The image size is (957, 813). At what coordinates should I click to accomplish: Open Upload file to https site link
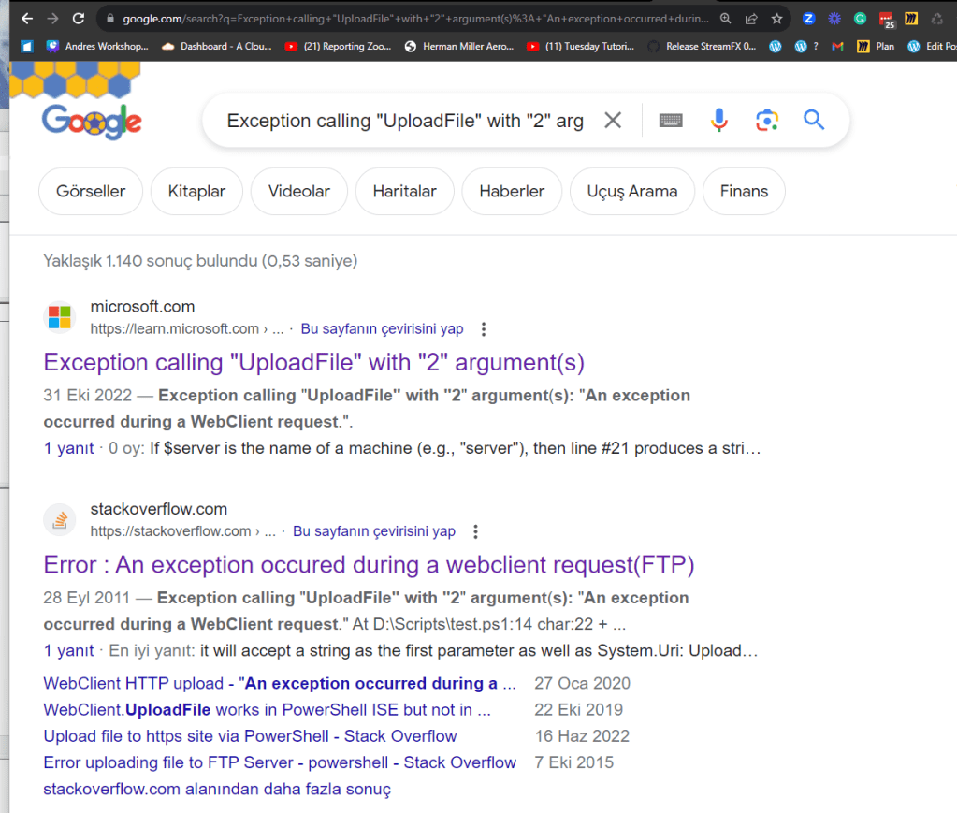250,736
